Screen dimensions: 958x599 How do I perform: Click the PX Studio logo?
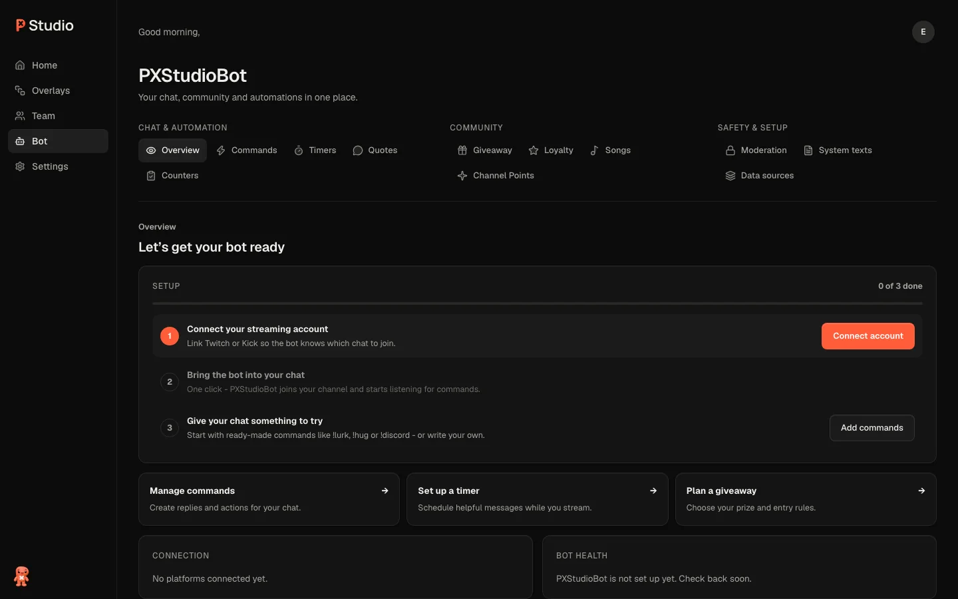(x=45, y=25)
